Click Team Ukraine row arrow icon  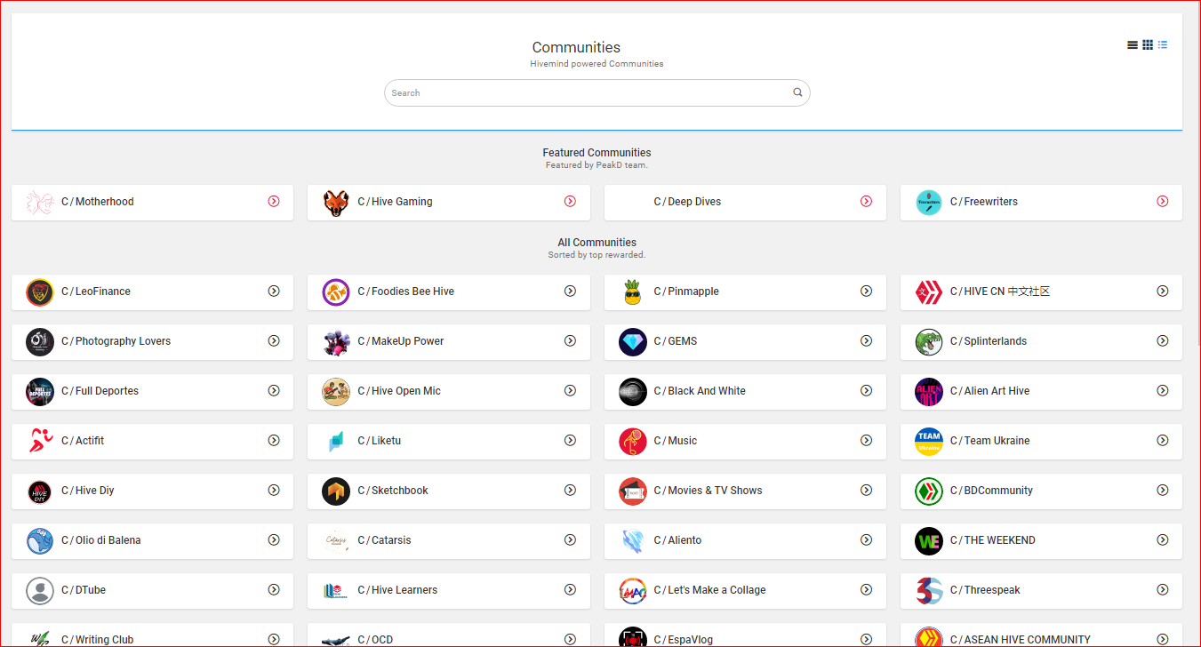pos(1162,441)
